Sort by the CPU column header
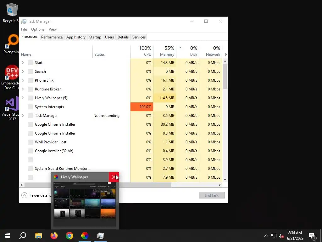This screenshot has width=322, height=242. point(142,51)
